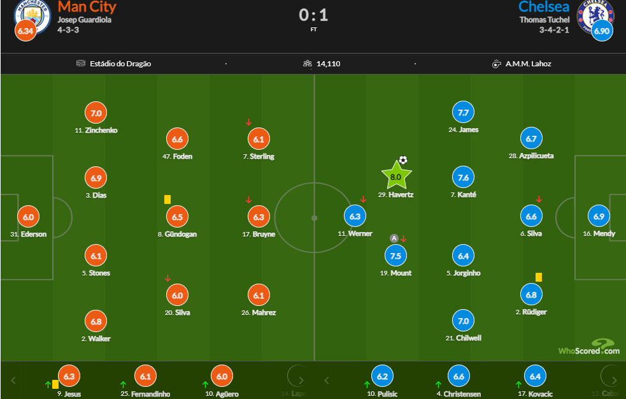
Task: Open the Man City team name link
Action: [x=87, y=7]
